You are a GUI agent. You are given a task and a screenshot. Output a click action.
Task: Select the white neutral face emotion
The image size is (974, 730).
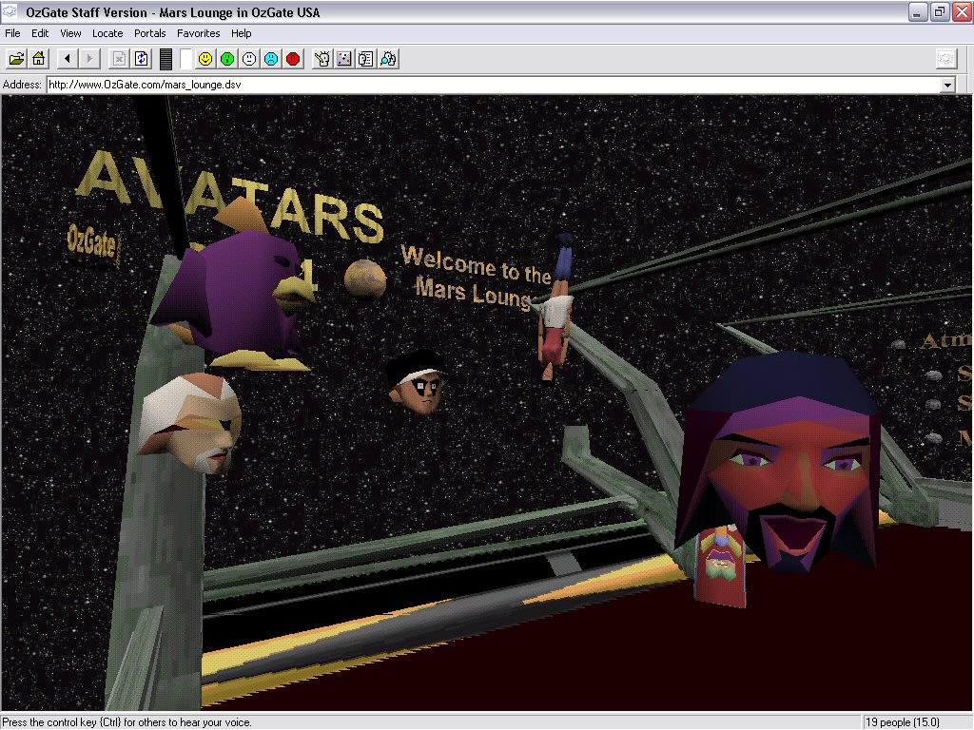click(249, 59)
